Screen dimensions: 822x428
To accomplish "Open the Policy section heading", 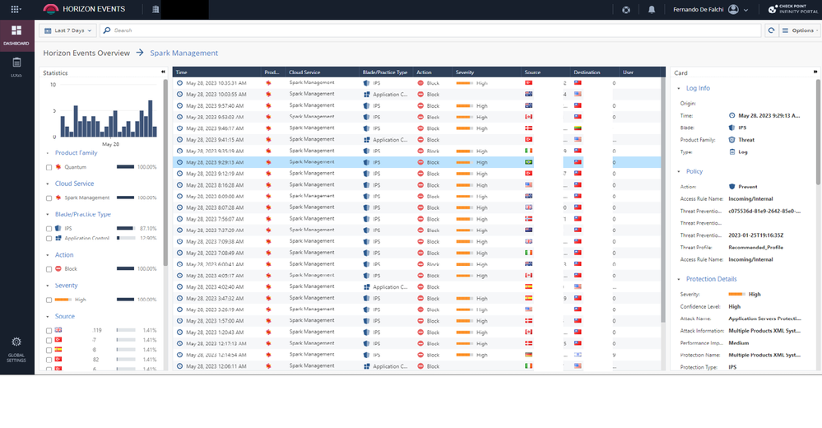I will pos(694,171).
